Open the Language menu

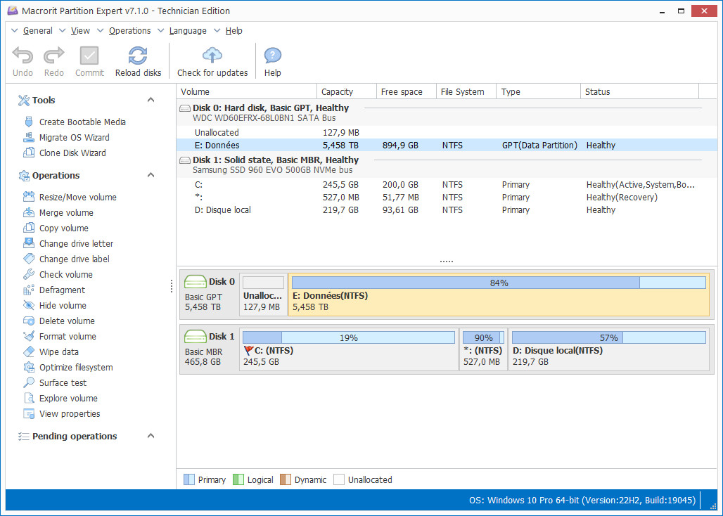tap(188, 31)
